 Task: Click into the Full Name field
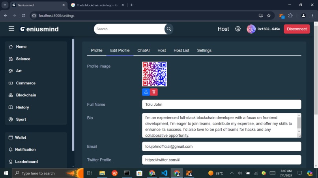point(221,105)
